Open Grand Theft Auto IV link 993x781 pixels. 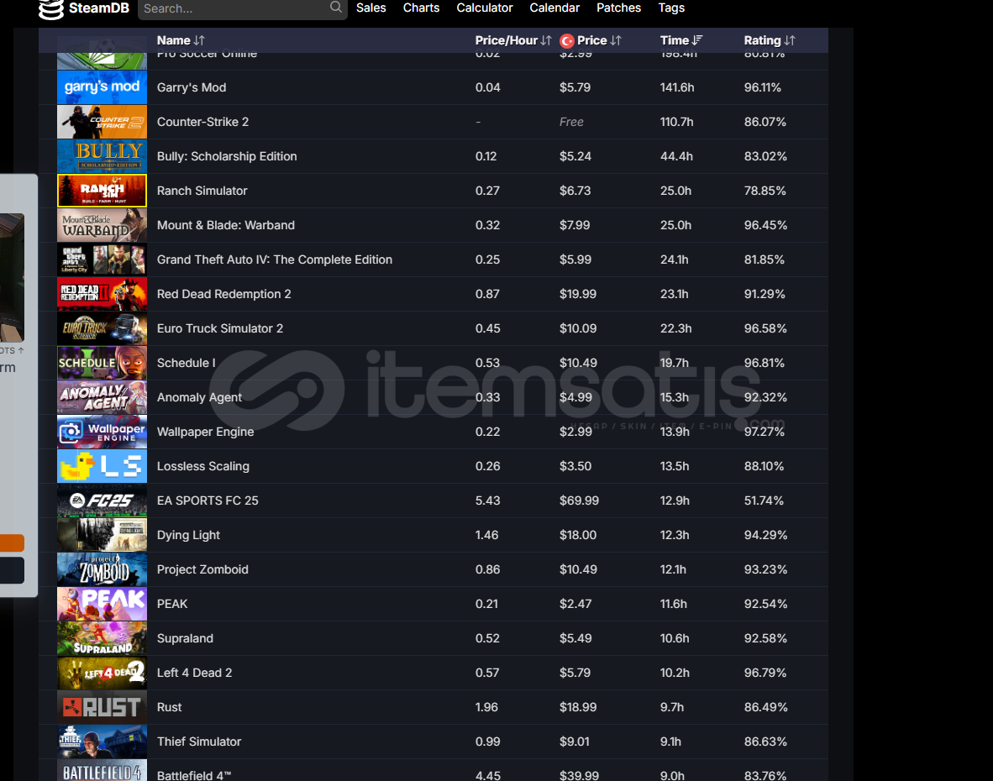(274, 259)
